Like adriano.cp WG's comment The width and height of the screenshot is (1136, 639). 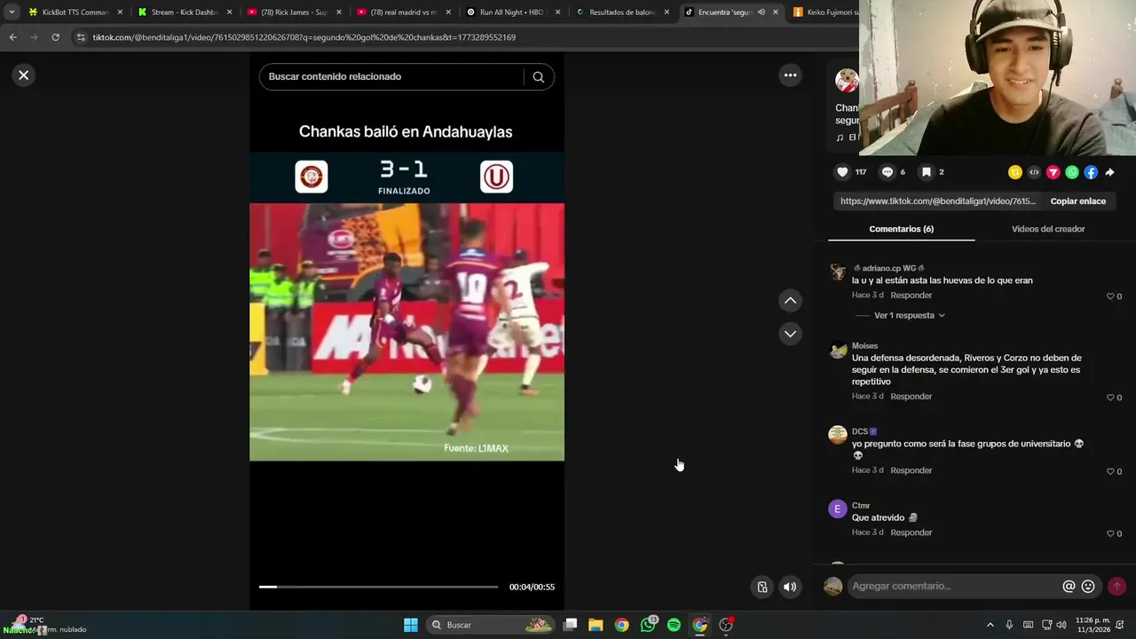click(x=1110, y=296)
